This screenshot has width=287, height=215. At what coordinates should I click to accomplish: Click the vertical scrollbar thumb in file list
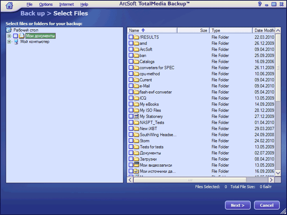pos(278,67)
